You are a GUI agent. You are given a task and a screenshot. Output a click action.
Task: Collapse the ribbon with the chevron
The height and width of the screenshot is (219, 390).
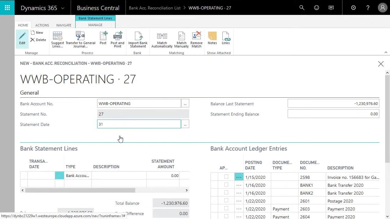pos(386,52)
